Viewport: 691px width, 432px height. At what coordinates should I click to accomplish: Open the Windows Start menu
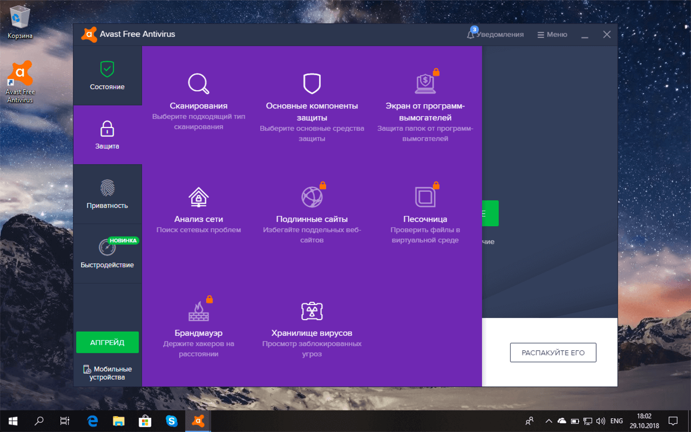pyautogui.click(x=13, y=421)
